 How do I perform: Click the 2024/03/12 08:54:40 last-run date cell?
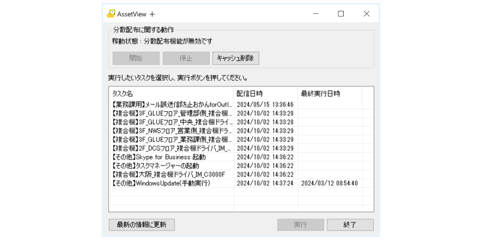pyautogui.click(x=329, y=183)
